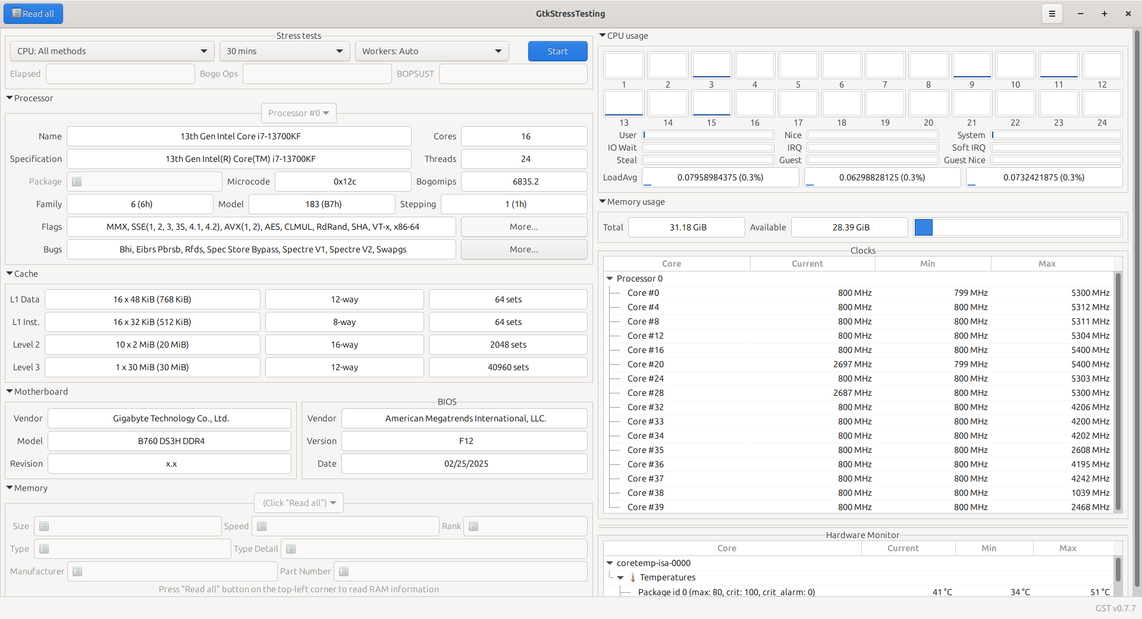Click the Read all button

click(x=33, y=14)
